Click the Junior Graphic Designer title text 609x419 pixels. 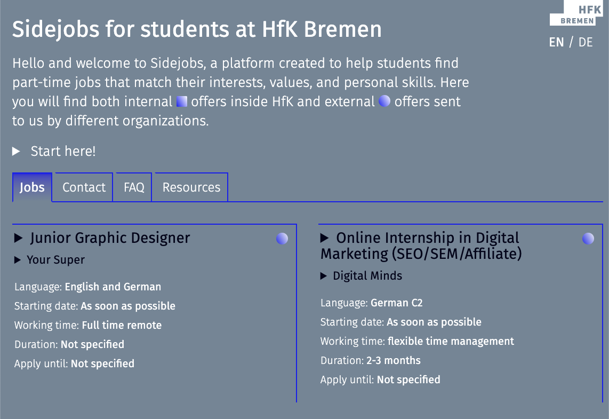click(110, 238)
